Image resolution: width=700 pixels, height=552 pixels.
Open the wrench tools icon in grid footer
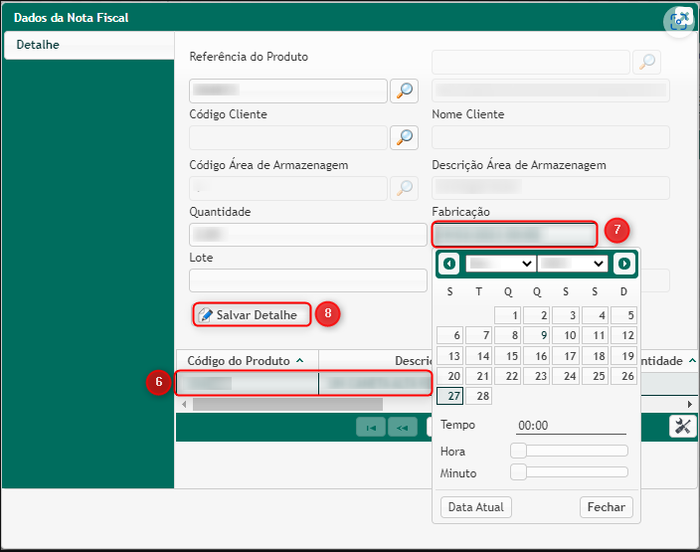coord(683,427)
